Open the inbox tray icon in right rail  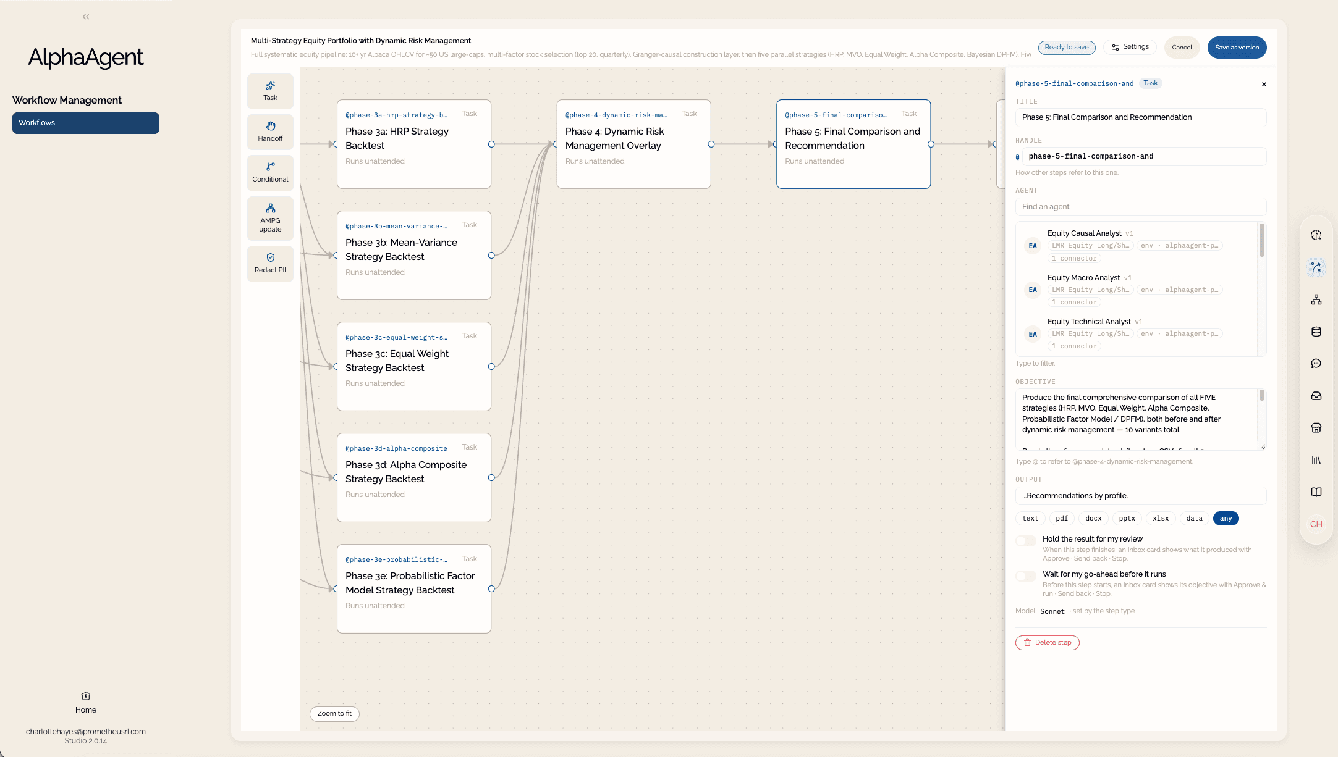1316,396
